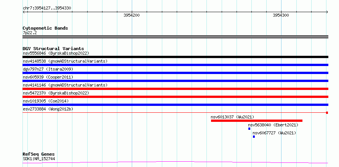The height and width of the screenshot is (167, 339).
Task: Click the blue nsv6067727 variant square
Action: coord(254,137)
